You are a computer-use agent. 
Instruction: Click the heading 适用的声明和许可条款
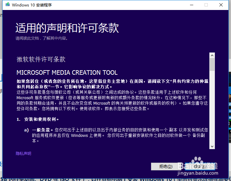[67, 28]
